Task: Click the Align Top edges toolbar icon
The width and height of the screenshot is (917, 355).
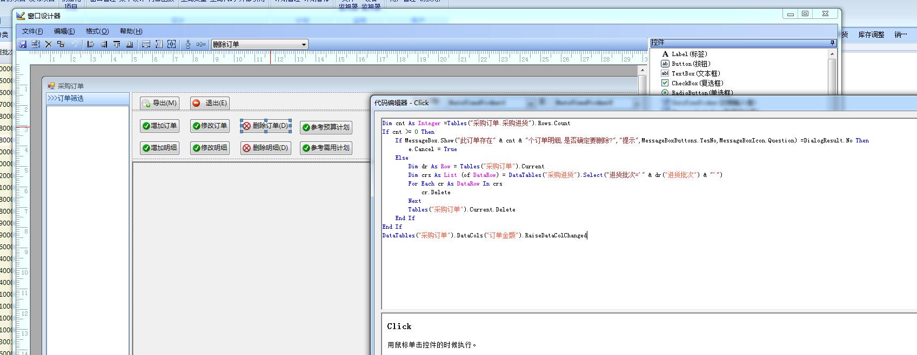Action: 117,44
